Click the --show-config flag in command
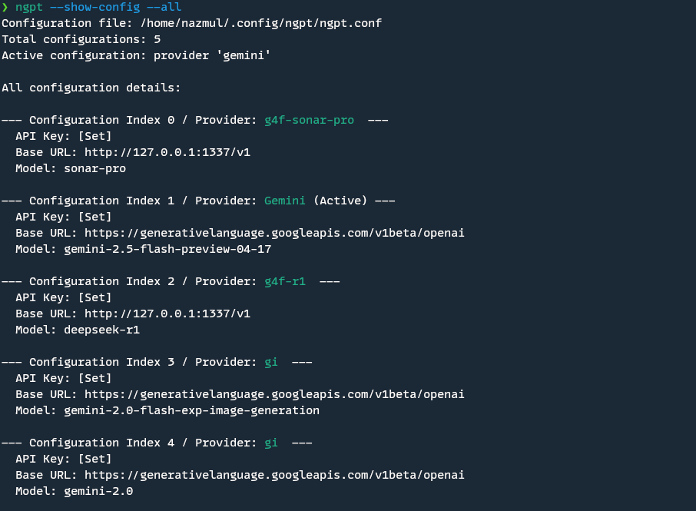 [94, 8]
